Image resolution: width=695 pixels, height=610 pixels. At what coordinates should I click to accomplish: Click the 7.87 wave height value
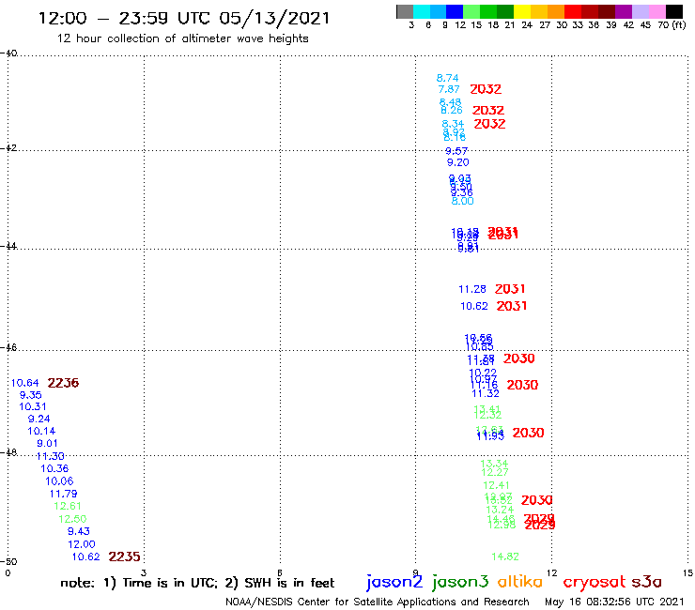click(449, 89)
